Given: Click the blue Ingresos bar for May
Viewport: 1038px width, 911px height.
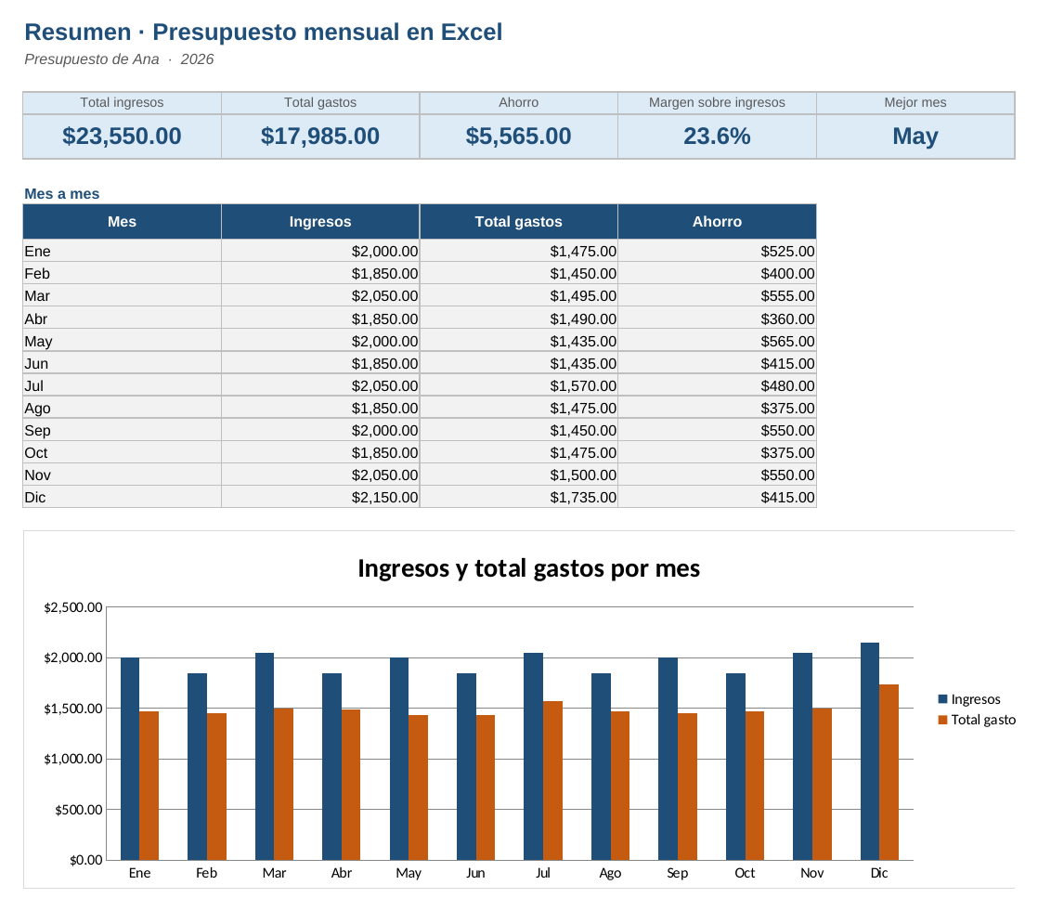Looking at the screenshot, I should click(399, 759).
